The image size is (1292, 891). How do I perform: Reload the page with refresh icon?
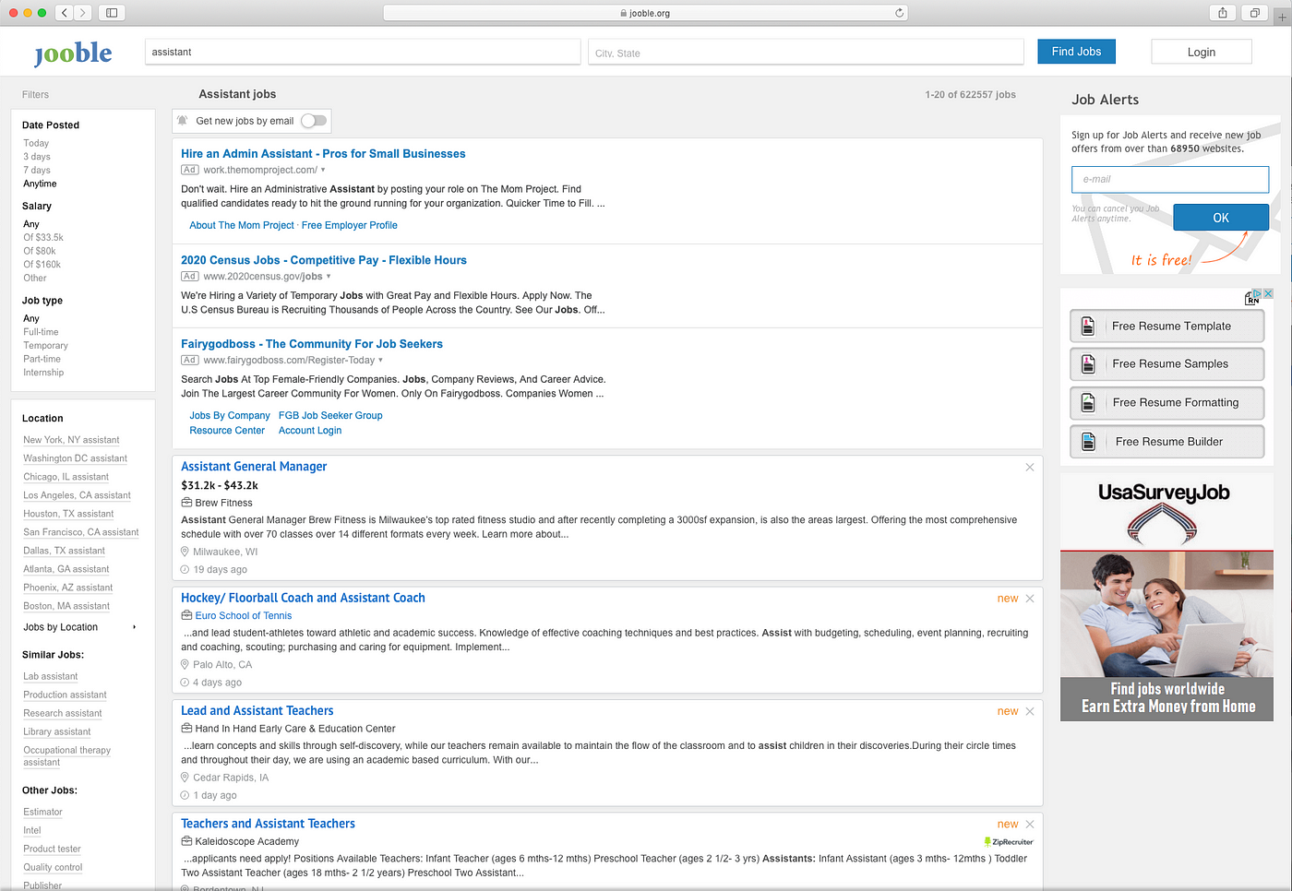900,13
